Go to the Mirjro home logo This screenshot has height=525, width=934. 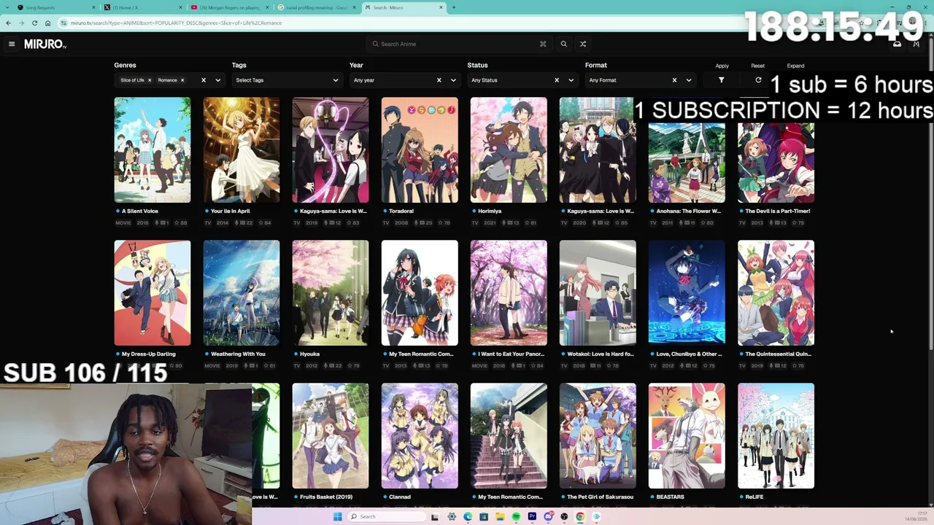point(45,44)
